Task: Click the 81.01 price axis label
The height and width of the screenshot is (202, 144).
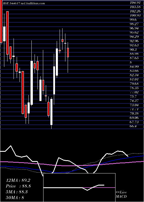Action: coord(134,79)
